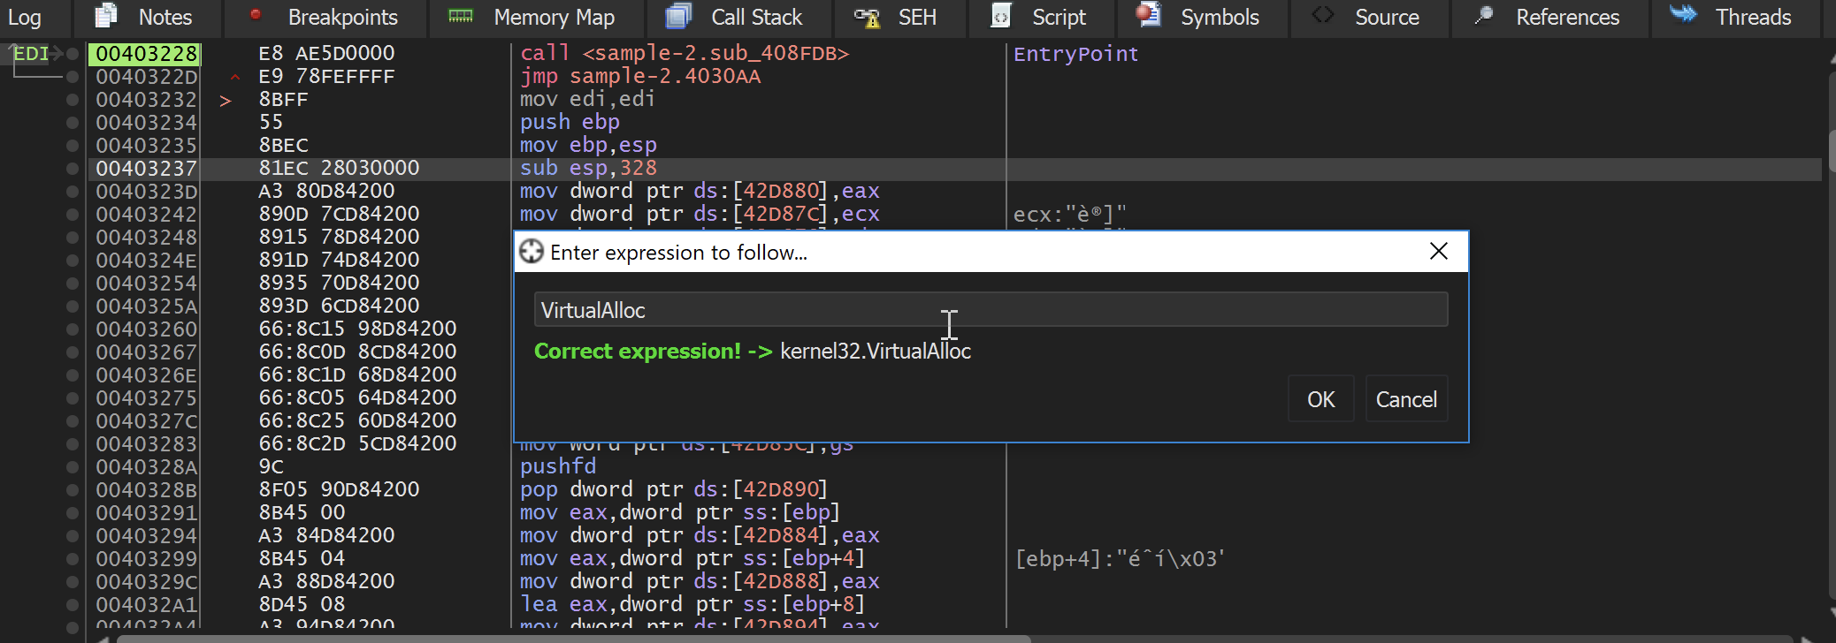This screenshot has height=643, width=1836.
Task: Click the Threads tab arrows icon
Action: coord(1683,13)
